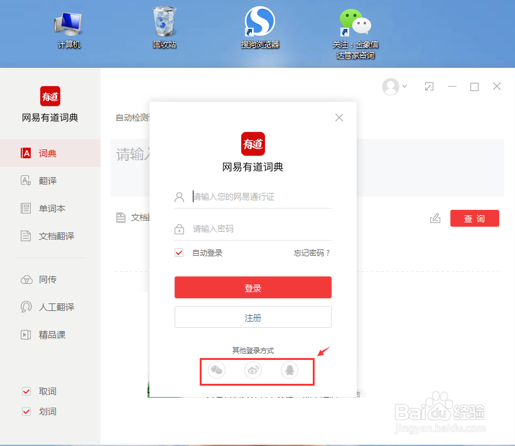Switch to the 翻译 sidebar item
This screenshot has width=515, height=446.
tap(50, 181)
